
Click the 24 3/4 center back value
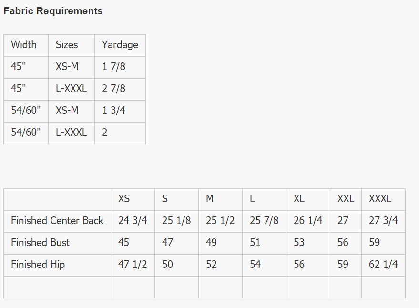coord(133,221)
